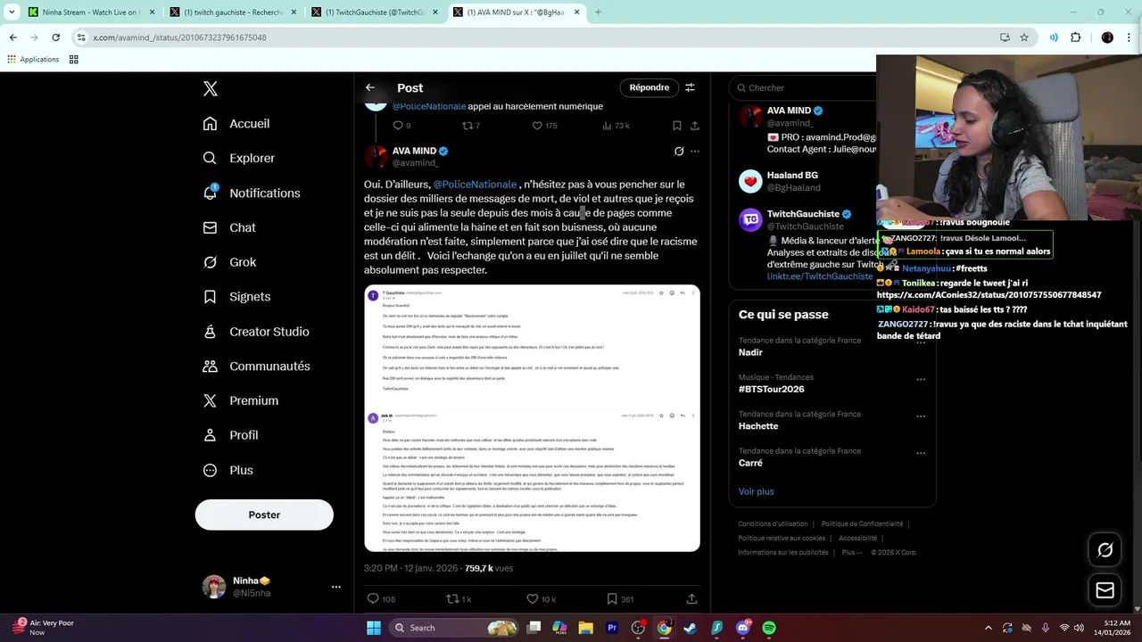Open Explorer in the sidebar
Viewport: 1142px width, 642px height.
coord(239,158)
